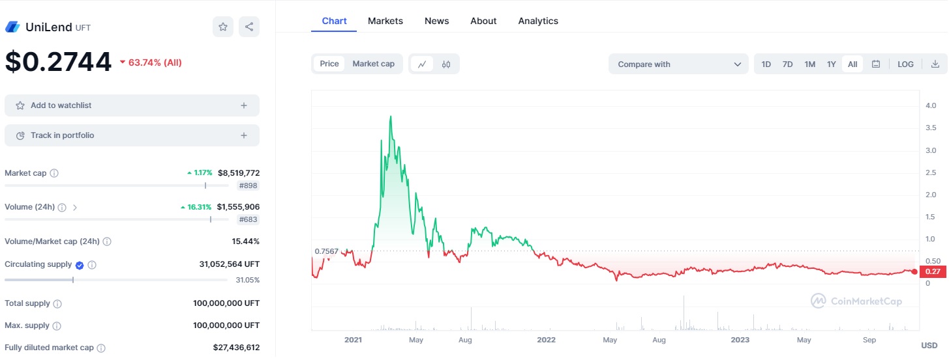Click the Circulating supply progress bar

click(x=117, y=280)
